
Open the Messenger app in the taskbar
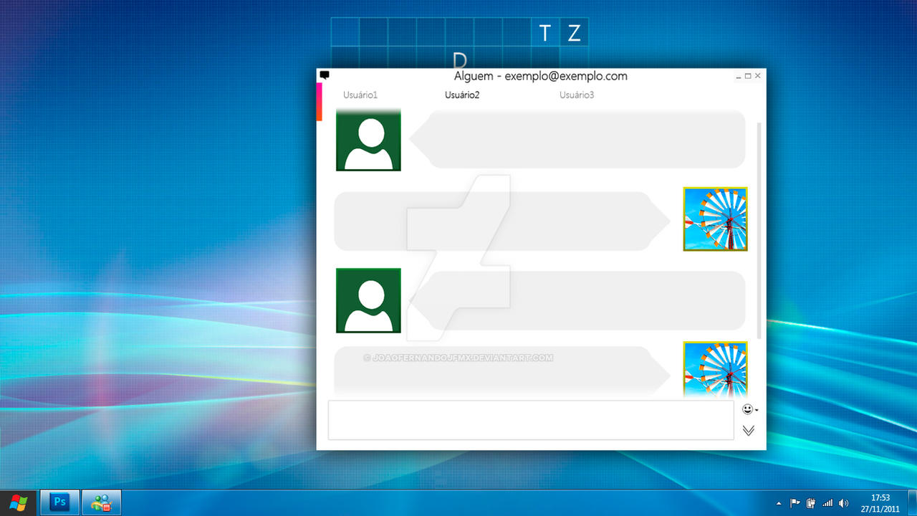point(101,502)
